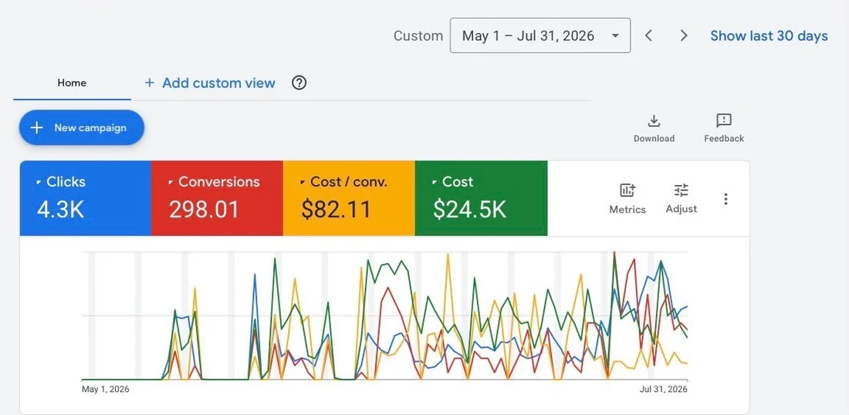The height and width of the screenshot is (415, 849).
Task: Click the 298.01 conversions value
Action: click(204, 210)
